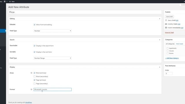Uncheck Block (primary) display area
The height and width of the screenshot is (104, 185).
tap(34, 73)
